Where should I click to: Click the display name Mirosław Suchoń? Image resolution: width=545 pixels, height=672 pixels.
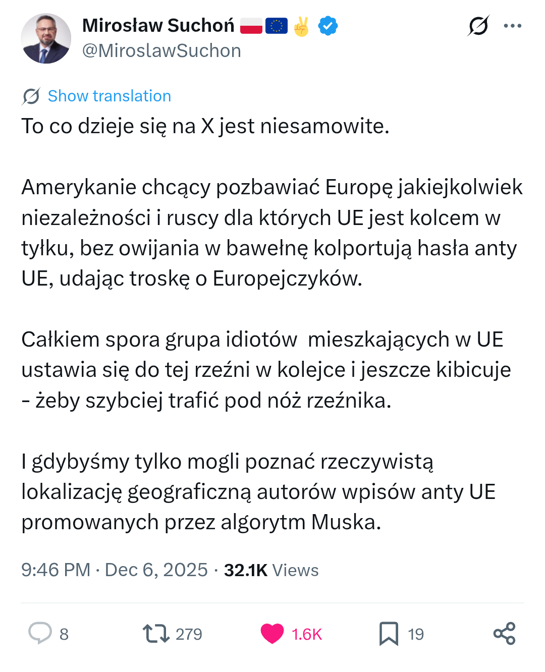coord(158,25)
